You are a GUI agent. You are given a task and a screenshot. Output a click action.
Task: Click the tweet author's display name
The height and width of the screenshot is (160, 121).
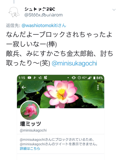[40, 9]
